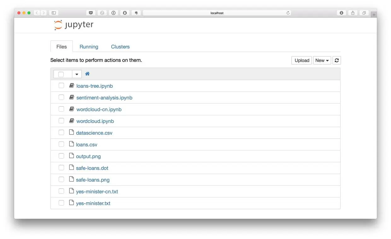Click notebook icon beside sentiment-analysis.ipynb
The width and height of the screenshot is (391, 239).
[x=72, y=97]
